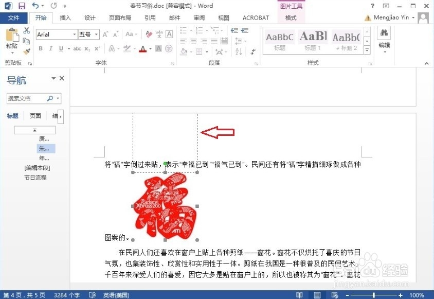Screen dimensions: 434x299
Task: Apply the 标题 1 style
Action: (x=313, y=41)
